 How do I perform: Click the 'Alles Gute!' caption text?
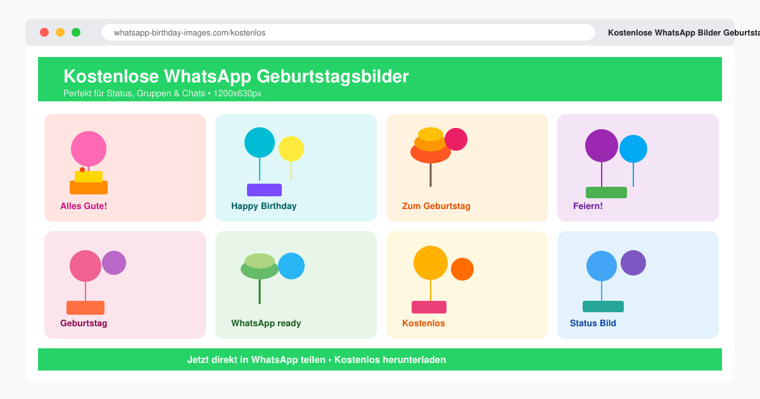coord(84,206)
